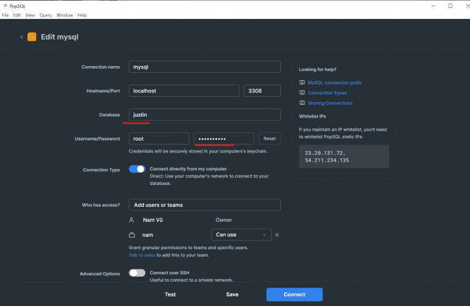Click the Add users or teams field
This screenshot has width=470, height=306.
(x=205, y=205)
